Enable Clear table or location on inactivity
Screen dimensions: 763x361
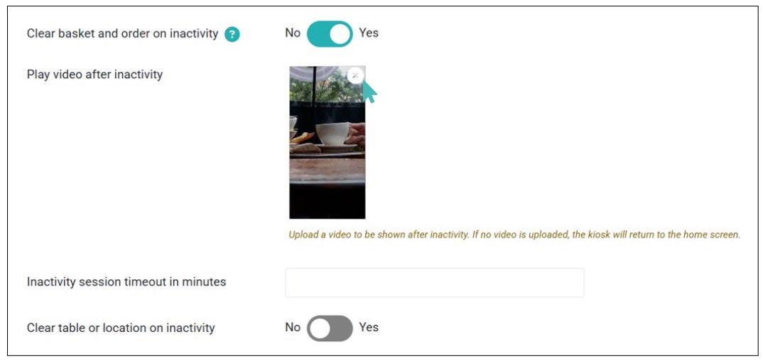tap(330, 328)
